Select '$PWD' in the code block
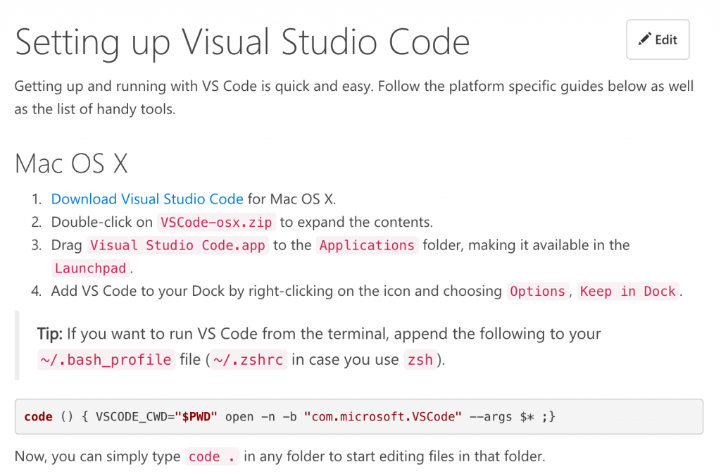Screen dimensions: 721x474 pyautogui.click(x=196, y=416)
